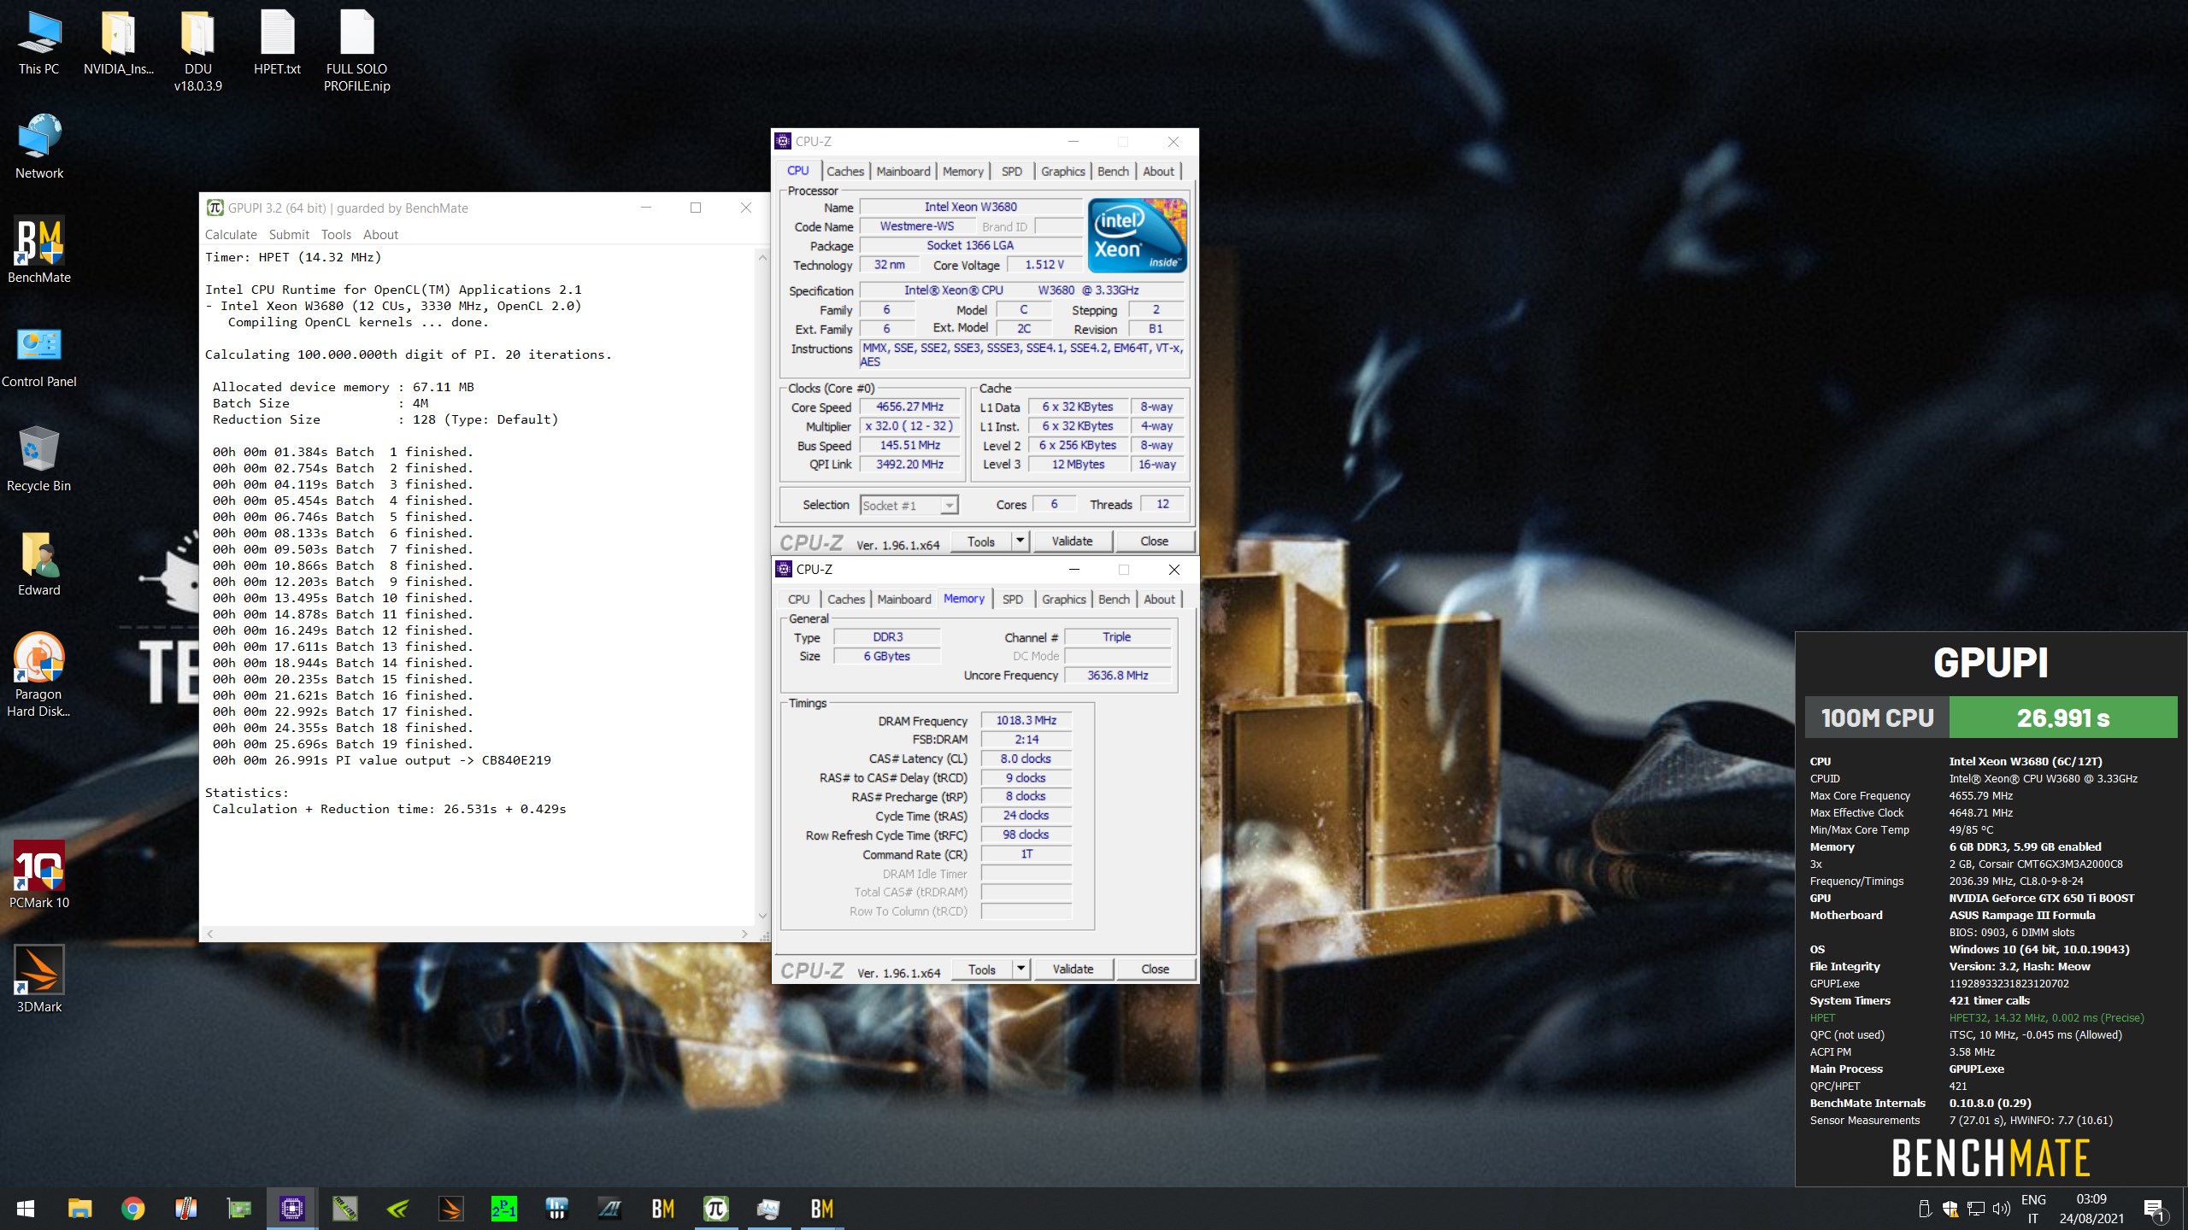
Task: Expand the Selection Socket #1 combo box
Action: pos(909,505)
